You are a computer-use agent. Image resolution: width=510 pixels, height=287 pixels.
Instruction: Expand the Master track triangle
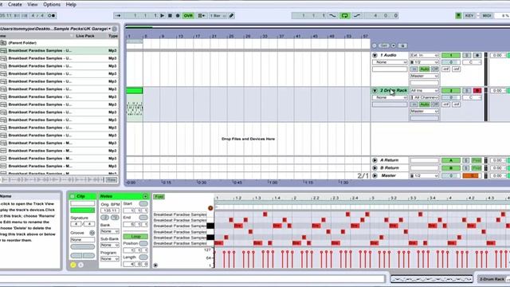click(x=375, y=175)
